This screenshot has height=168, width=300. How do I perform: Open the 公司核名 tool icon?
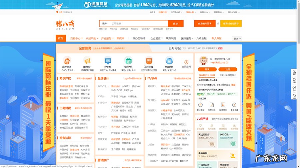pyautogui.click(x=212, y=105)
